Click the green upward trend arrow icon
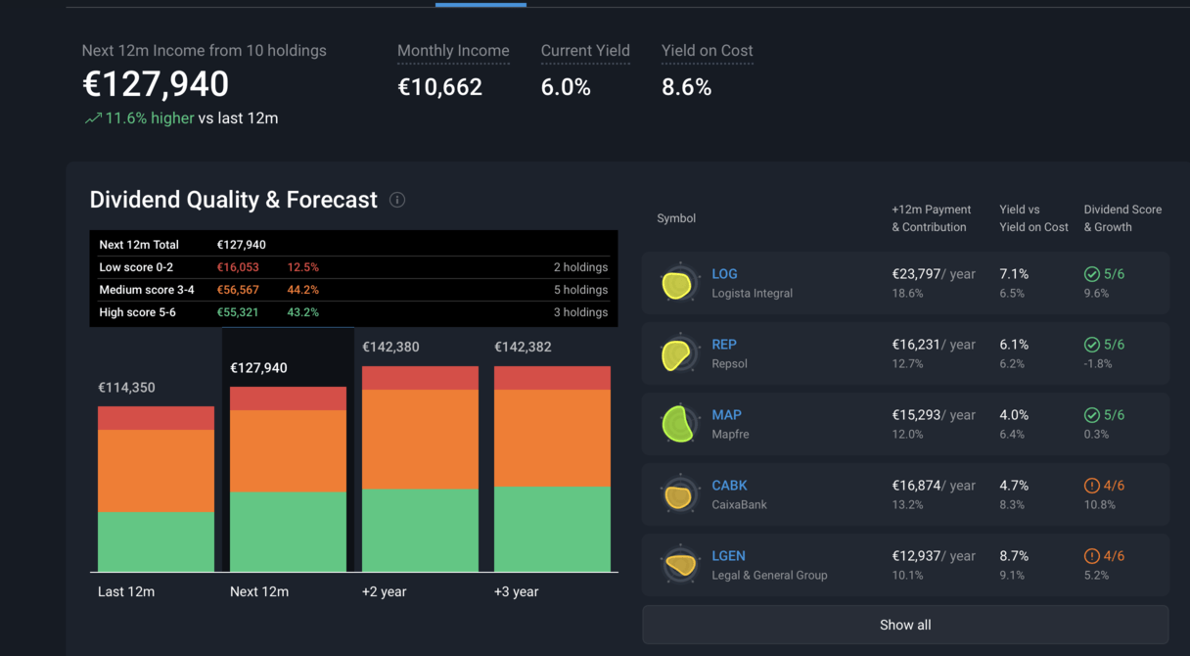Image resolution: width=1190 pixels, height=656 pixels. coord(93,118)
